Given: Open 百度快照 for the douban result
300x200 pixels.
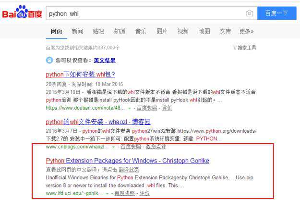Looking at the screenshot, I should pos(147,108).
